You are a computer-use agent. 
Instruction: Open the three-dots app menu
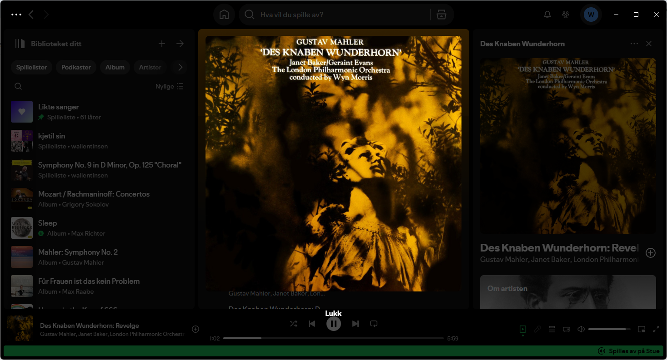tap(16, 15)
